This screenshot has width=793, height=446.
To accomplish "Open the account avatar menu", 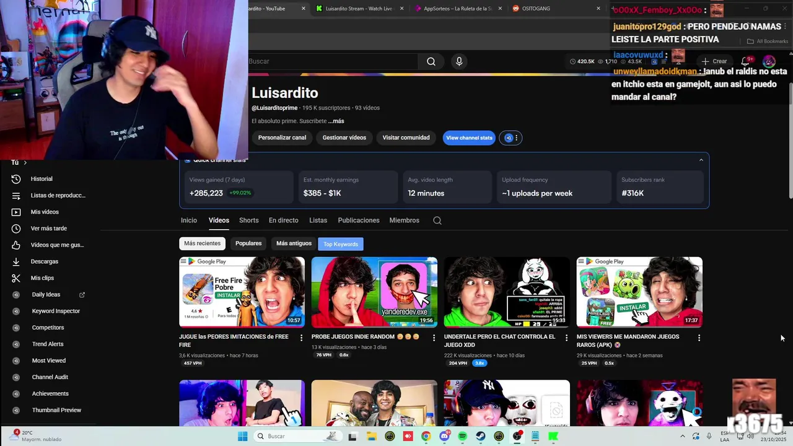I will click(x=769, y=61).
